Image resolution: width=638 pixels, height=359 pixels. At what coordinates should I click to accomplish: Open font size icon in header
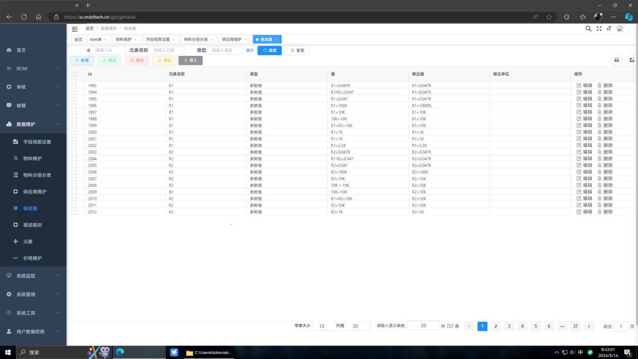[x=609, y=29]
